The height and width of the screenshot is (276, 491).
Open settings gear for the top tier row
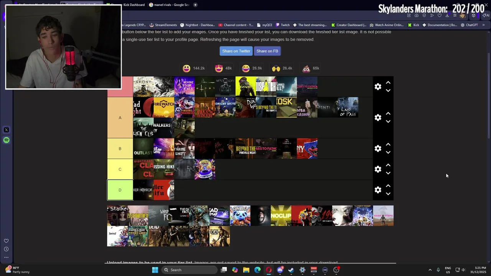[x=378, y=87]
